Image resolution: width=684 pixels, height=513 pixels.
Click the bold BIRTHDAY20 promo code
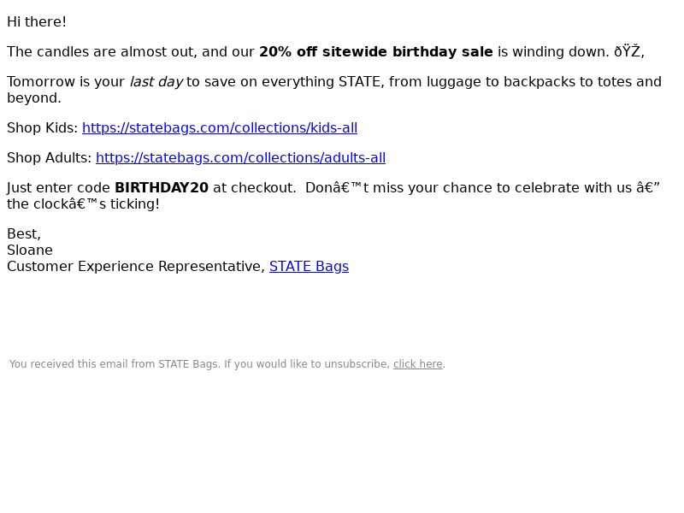(162, 188)
